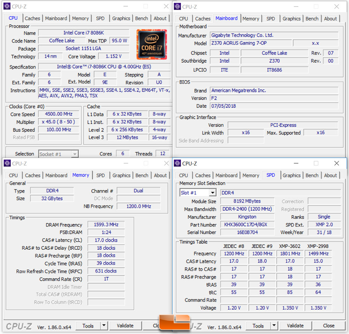
Task: Click CPU-Z app icon in Memory window title bar
Action: [x=7, y=163]
